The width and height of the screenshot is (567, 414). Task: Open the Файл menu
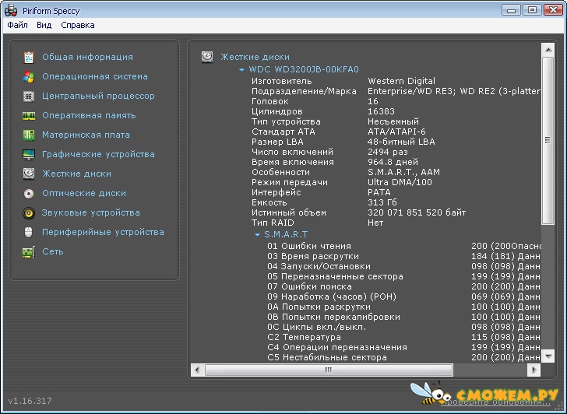pos(17,25)
